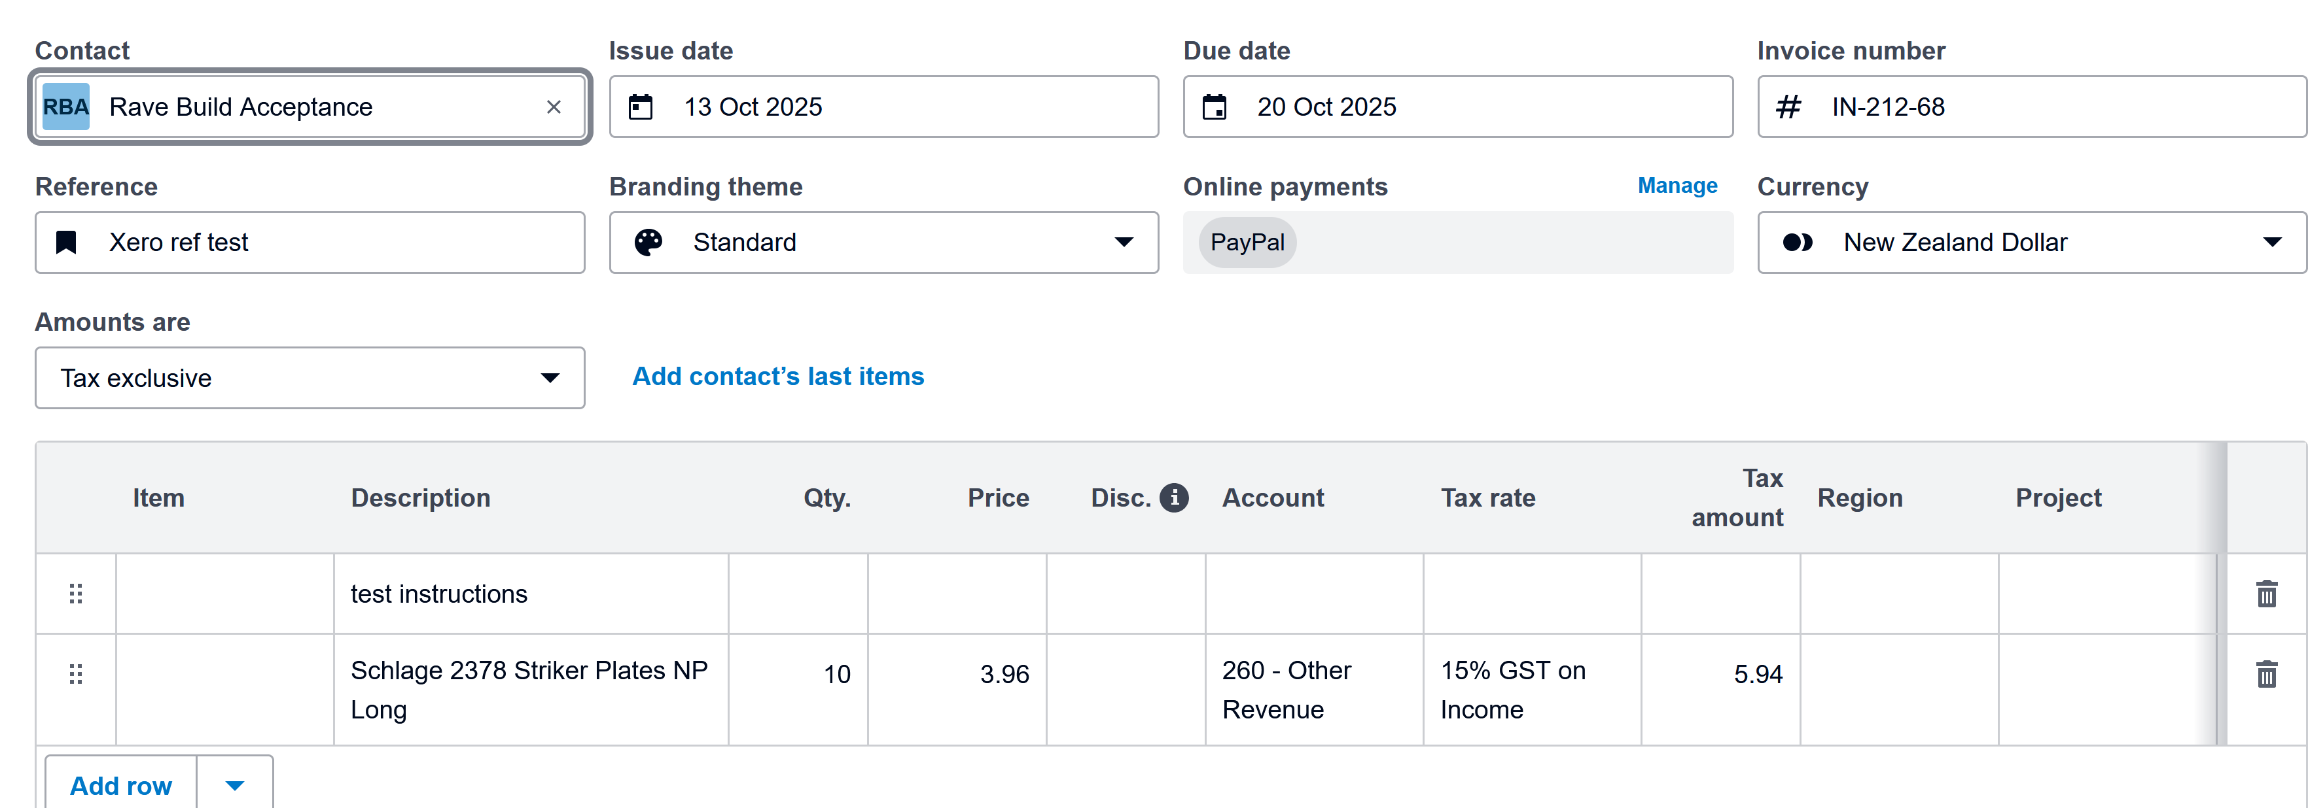2308x808 pixels.
Task: Click the RBA contact avatar
Action: (66, 107)
